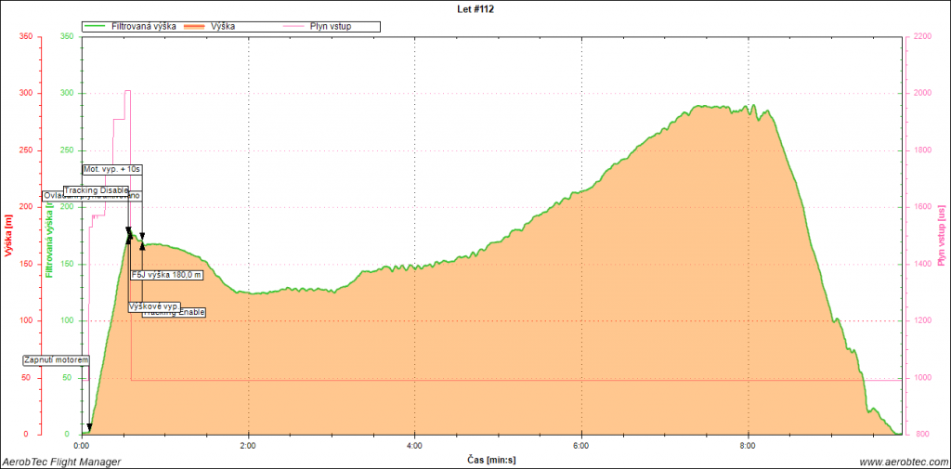This screenshot has height=469, width=951.
Task: Click the Čas [min:s] axis title
Action: pos(489,460)
